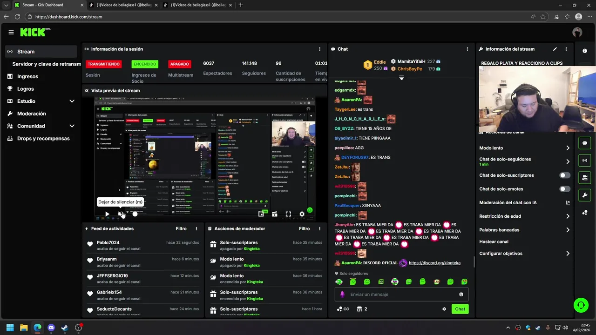This screenshot has width=596, height=335.
Task: Enable picture-in-picture on stream preview
Action: click(x=261, y=214)
